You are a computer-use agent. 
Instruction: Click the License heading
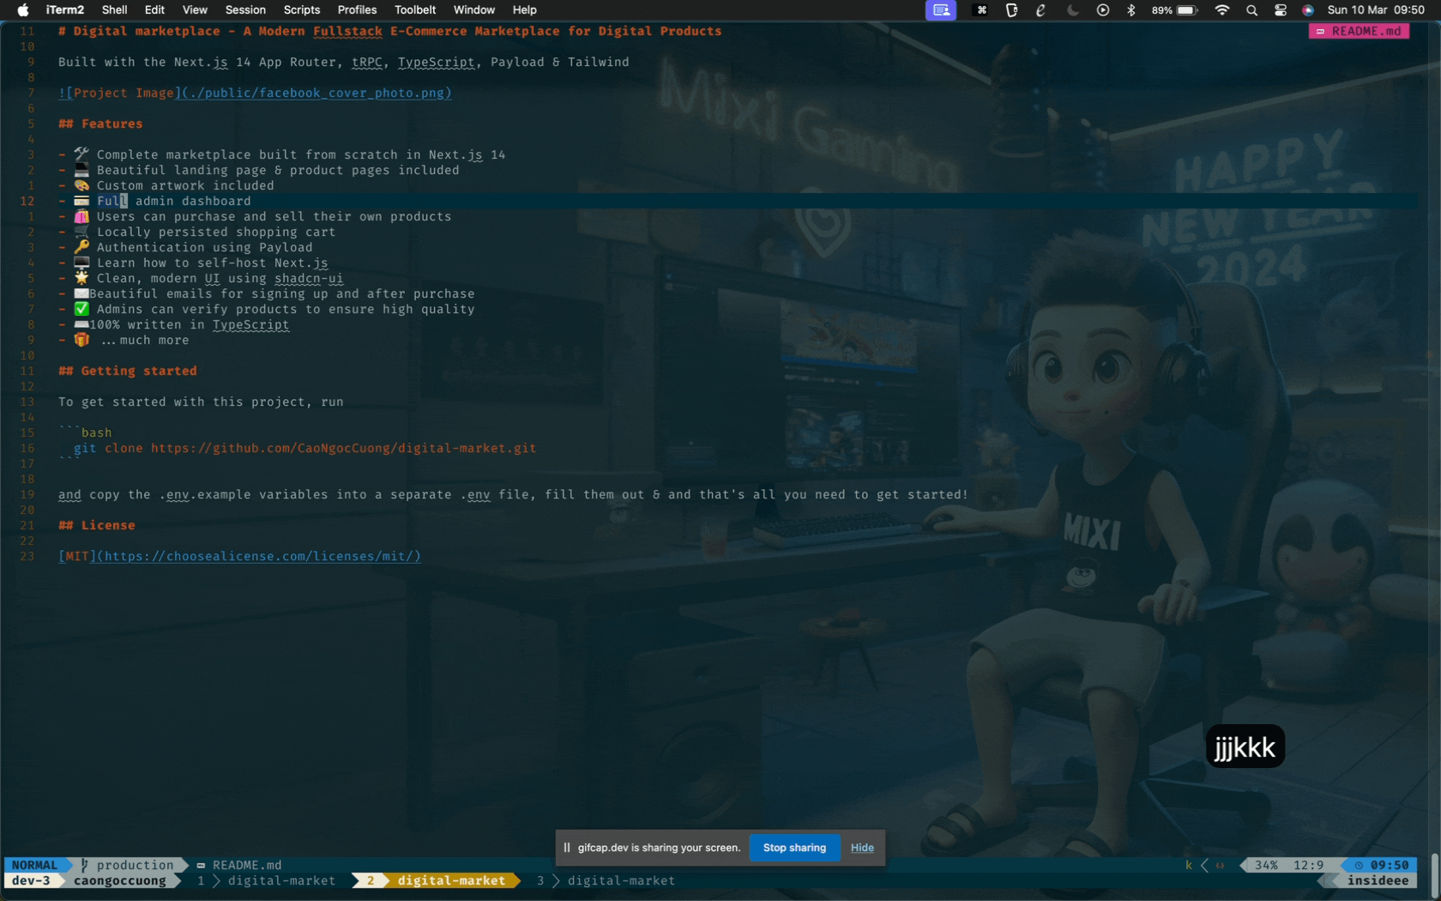click(97, 525)
